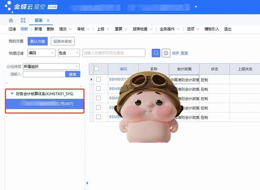The image size is (260, 190).
Task: Check the fifth row checkbox
Action: coord(98,117)
